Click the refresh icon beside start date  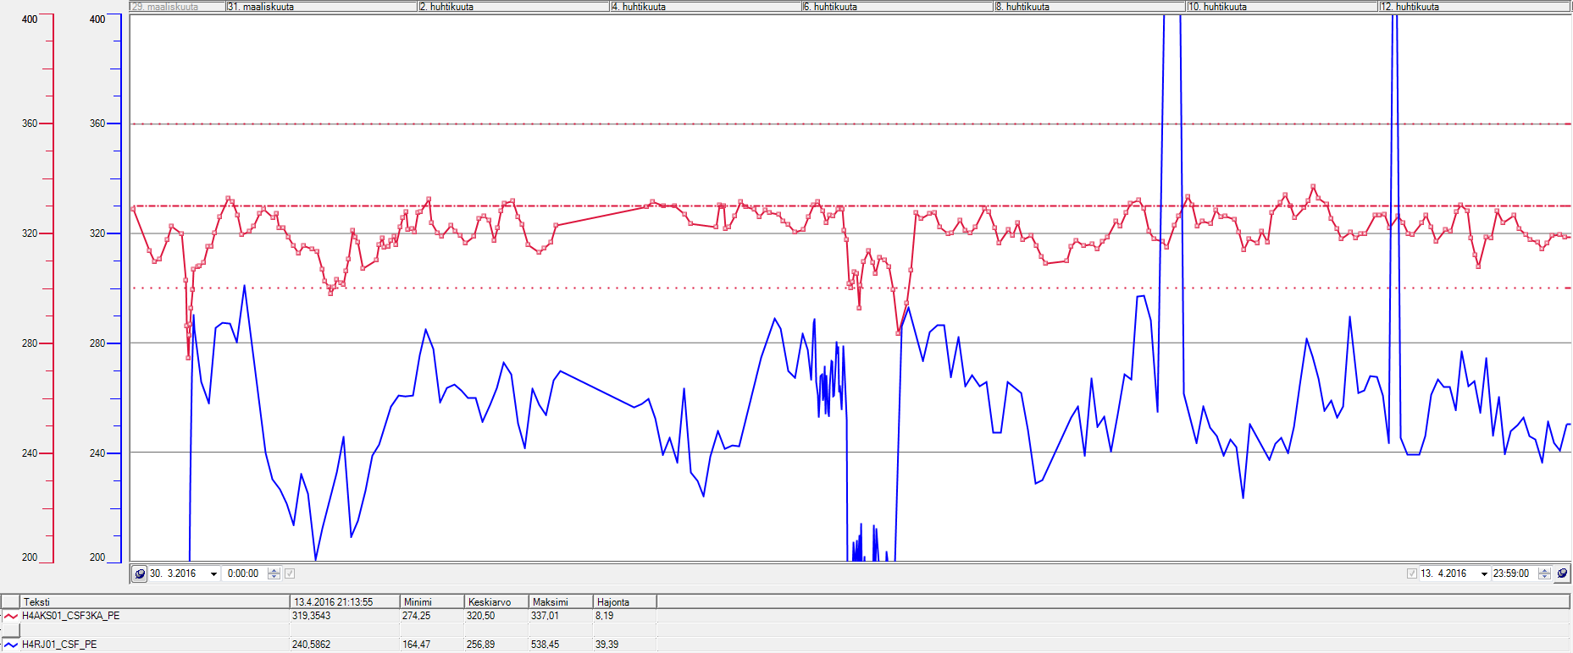coord(140,573)
